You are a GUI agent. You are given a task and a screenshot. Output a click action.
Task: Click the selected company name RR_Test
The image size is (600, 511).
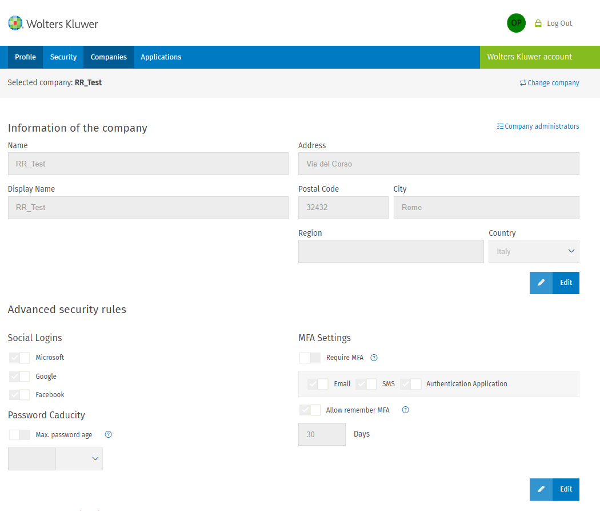coord(88,82)
